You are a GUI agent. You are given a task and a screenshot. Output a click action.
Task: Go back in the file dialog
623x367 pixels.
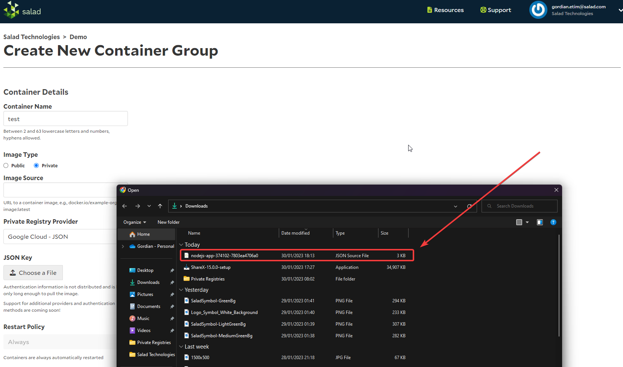tap(125, 206)
